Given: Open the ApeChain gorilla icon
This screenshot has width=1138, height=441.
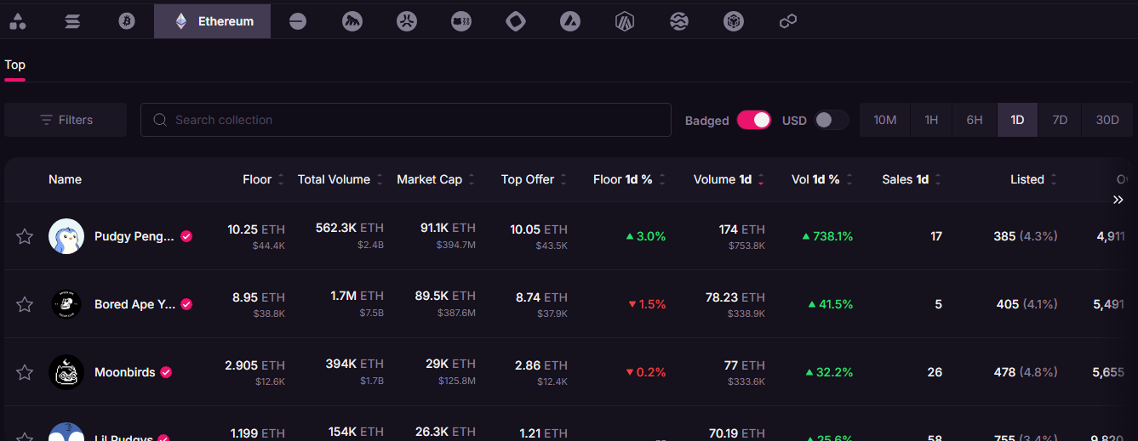Looking at the screenshot, I should click(352, 21).
